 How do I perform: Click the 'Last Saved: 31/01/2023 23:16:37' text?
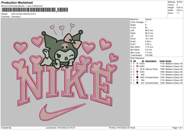(60, 128)
